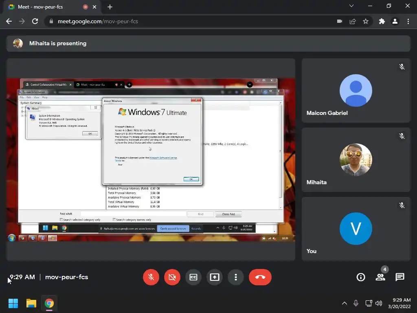The height and width of the screenshot is (313, 417).
Task: Open the more options three-dot menu in Meet
Action: coord(236,277)
